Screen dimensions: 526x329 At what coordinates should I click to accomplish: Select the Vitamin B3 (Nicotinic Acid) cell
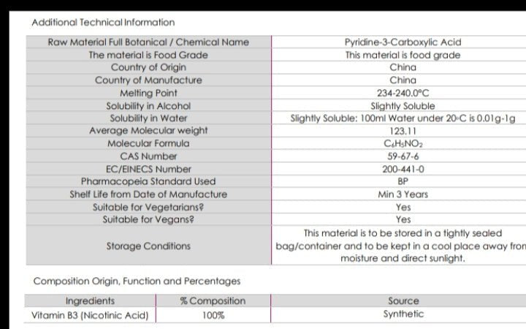point(90,315)
